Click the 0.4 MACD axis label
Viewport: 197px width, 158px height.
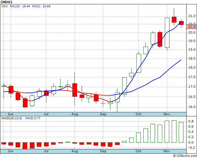coord(191,132)
